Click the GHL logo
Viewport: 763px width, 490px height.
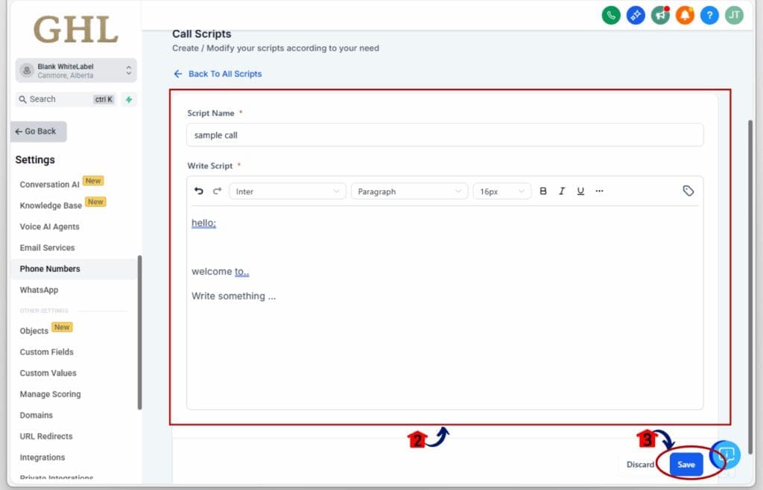(76, 29)
